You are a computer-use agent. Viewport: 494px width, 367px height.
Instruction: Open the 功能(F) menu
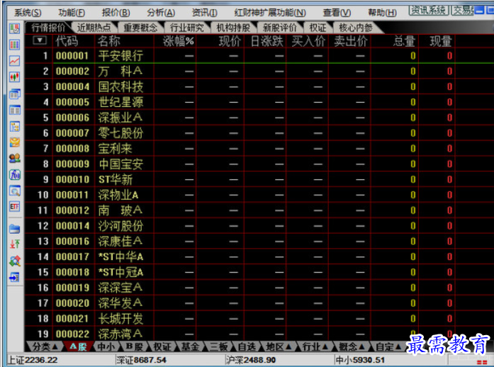72,13
